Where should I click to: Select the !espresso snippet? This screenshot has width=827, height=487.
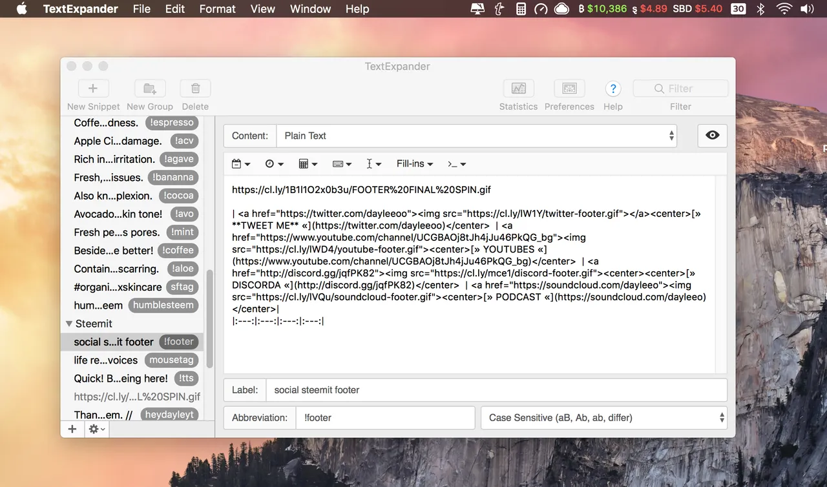click(x=132, y=123)
